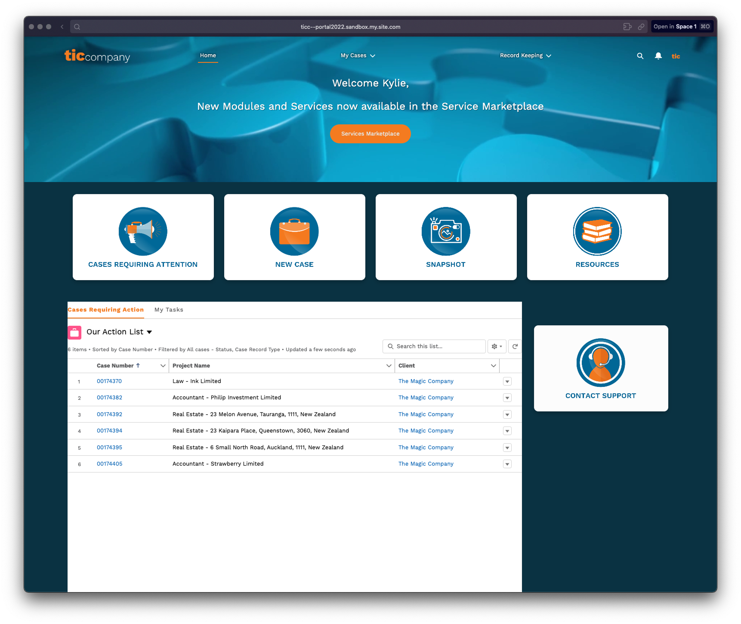Show actions for case 00174370 row
The height and width of the screenshot is (624, 741).
point(507,381)
